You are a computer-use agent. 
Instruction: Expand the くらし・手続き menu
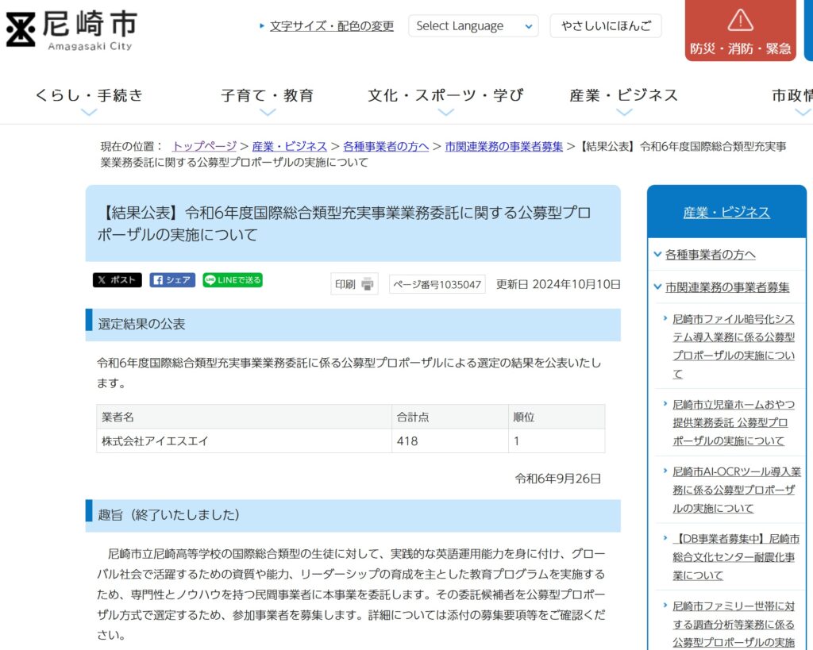tap(89, 97)
